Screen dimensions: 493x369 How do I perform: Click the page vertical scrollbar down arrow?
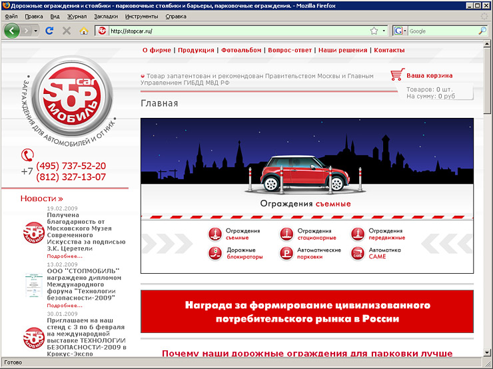488,354
